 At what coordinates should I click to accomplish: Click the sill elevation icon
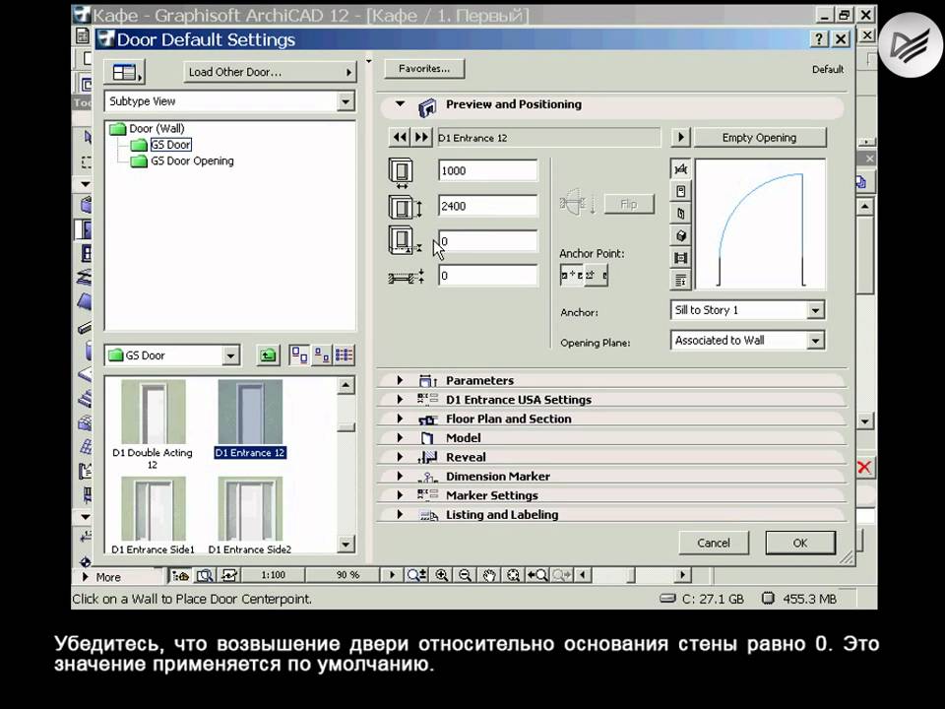[x=404, y=240]
